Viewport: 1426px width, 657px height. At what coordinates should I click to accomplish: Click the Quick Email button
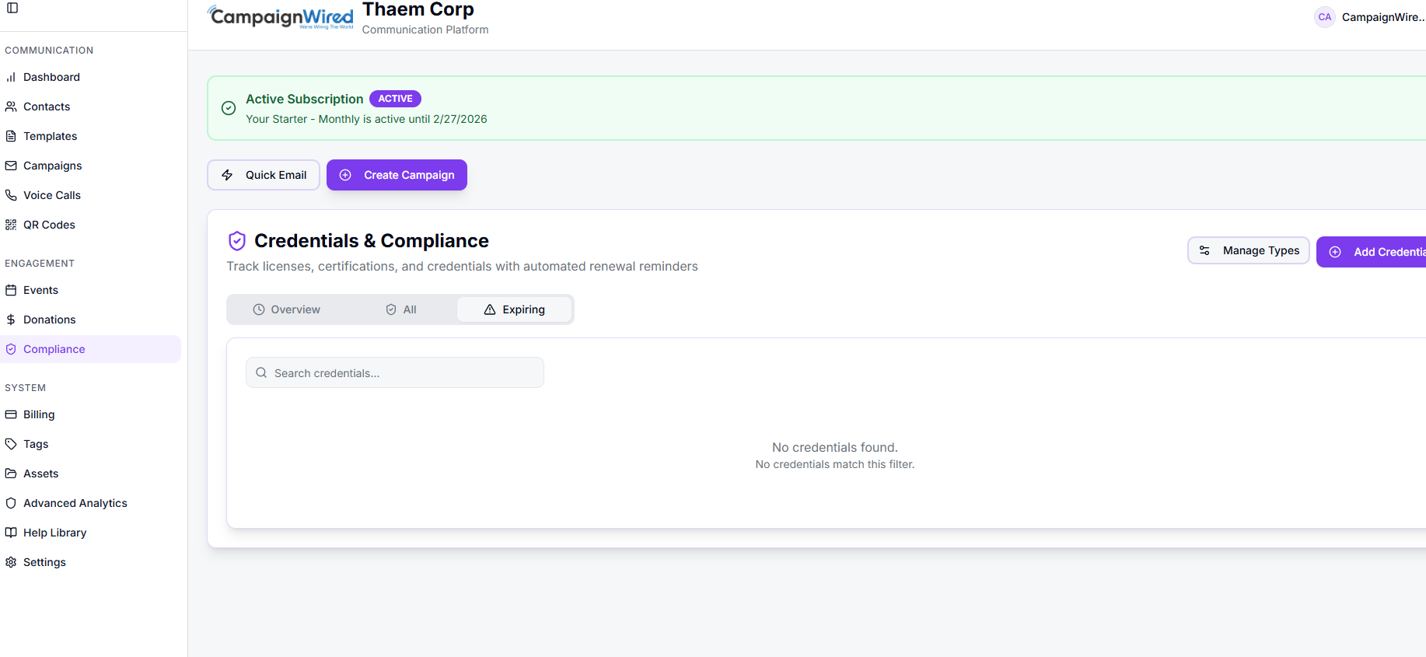pos(264,175)
